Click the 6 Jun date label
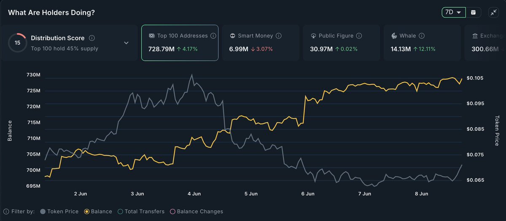Image resolution: width=506 pixels, height=221 pixels. (x=308, y=194)
